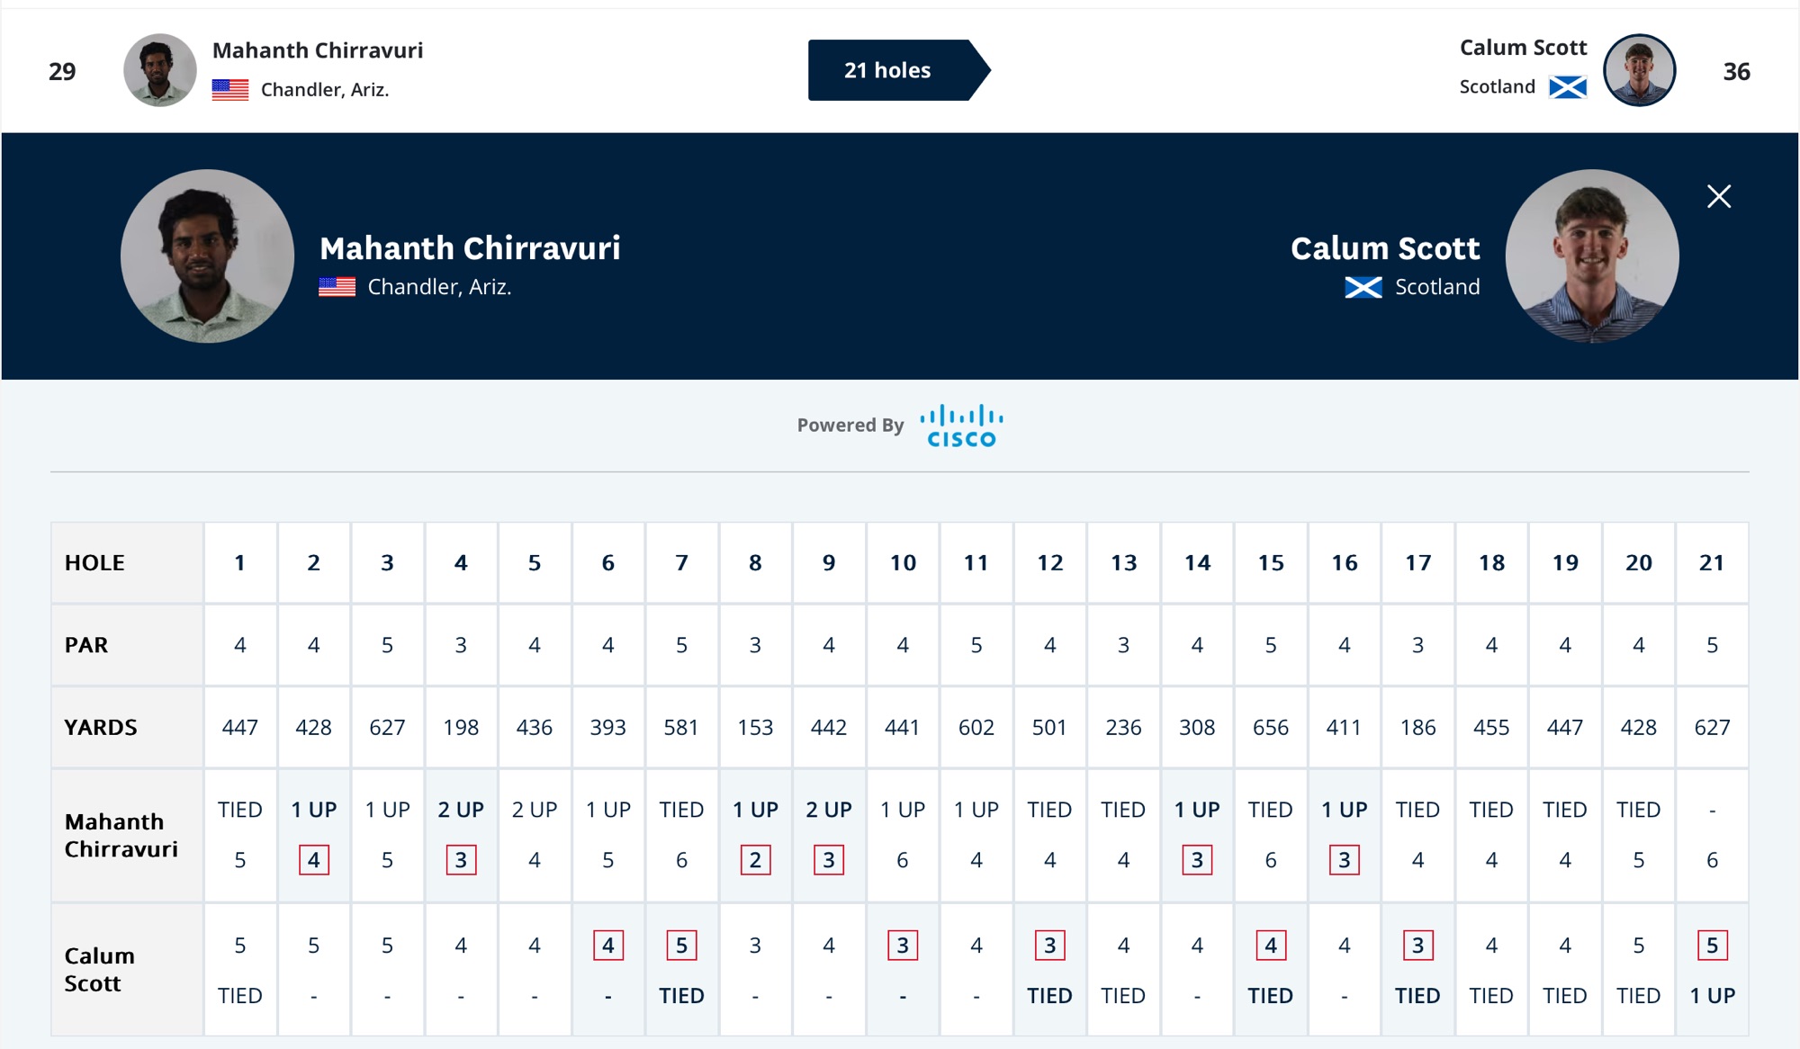Image resolution: width=1800 pixels, height=1049 pixels.
Task: Click Calum Scott name in summary row
Action: pos(1523,48)
